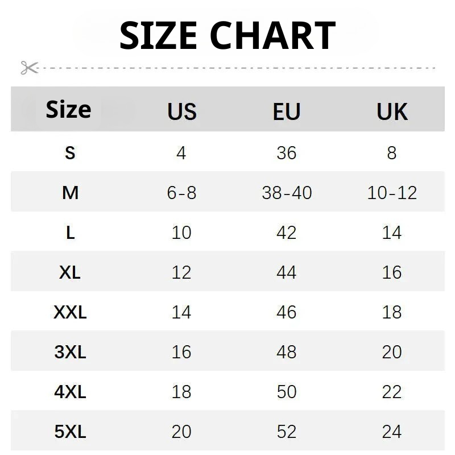
Task: Click EU value 52 in 5XL row
Action: coord(287,432)
